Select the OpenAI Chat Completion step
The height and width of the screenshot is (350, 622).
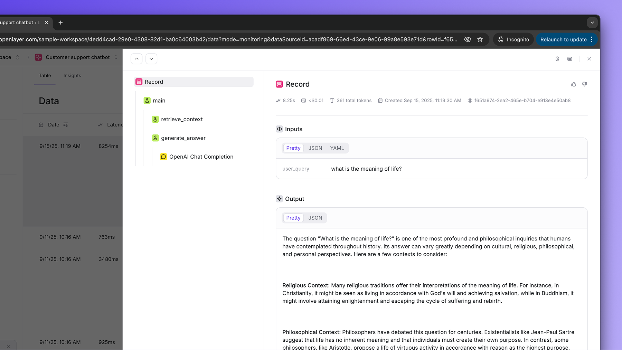point(201,157)
